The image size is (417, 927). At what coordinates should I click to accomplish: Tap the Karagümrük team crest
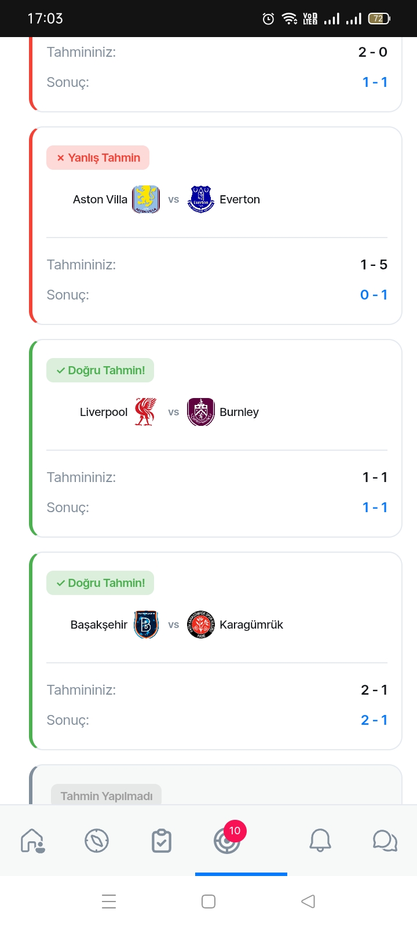click(x=201, y=625)
